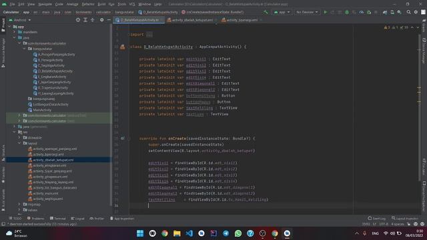
Task: Collapse the layout folder
Action: tap(19, 143)
